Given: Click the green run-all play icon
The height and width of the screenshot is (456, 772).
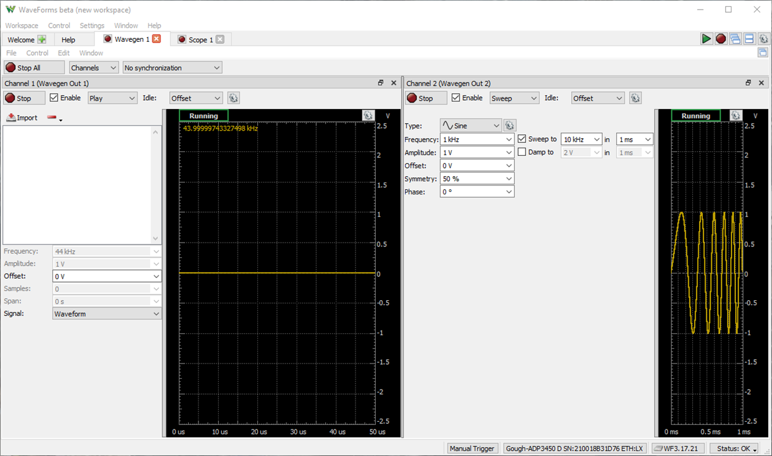Looking at the screenshot, I should 706,39.
